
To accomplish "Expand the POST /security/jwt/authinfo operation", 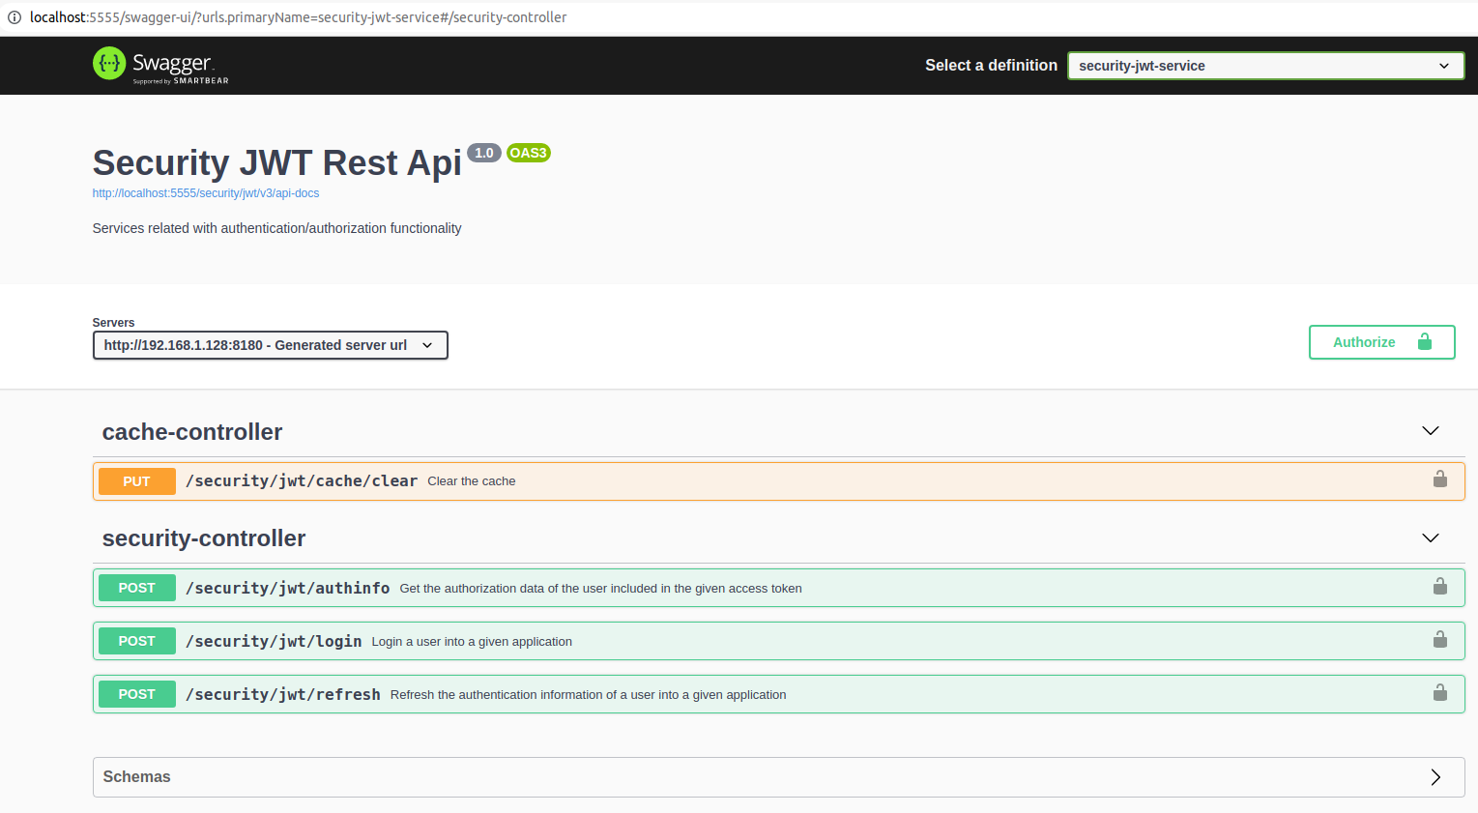I will pyautogui.click(x=288, y=589).
